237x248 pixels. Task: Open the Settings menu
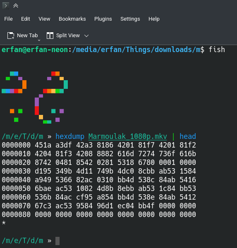[130, 19]
